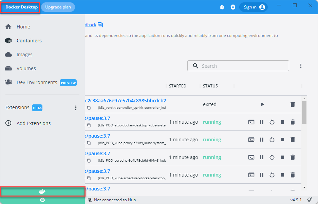Image resolution: width=318 pixels, height=204 pixels.
Task: Click the Dev Environments box icon
Action: click(x=8, y=82)
